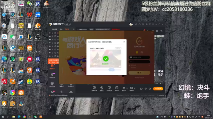Open the main menu in streaming app title bar
The height and width of the screenshot is (119, 213).
(153, 24)
